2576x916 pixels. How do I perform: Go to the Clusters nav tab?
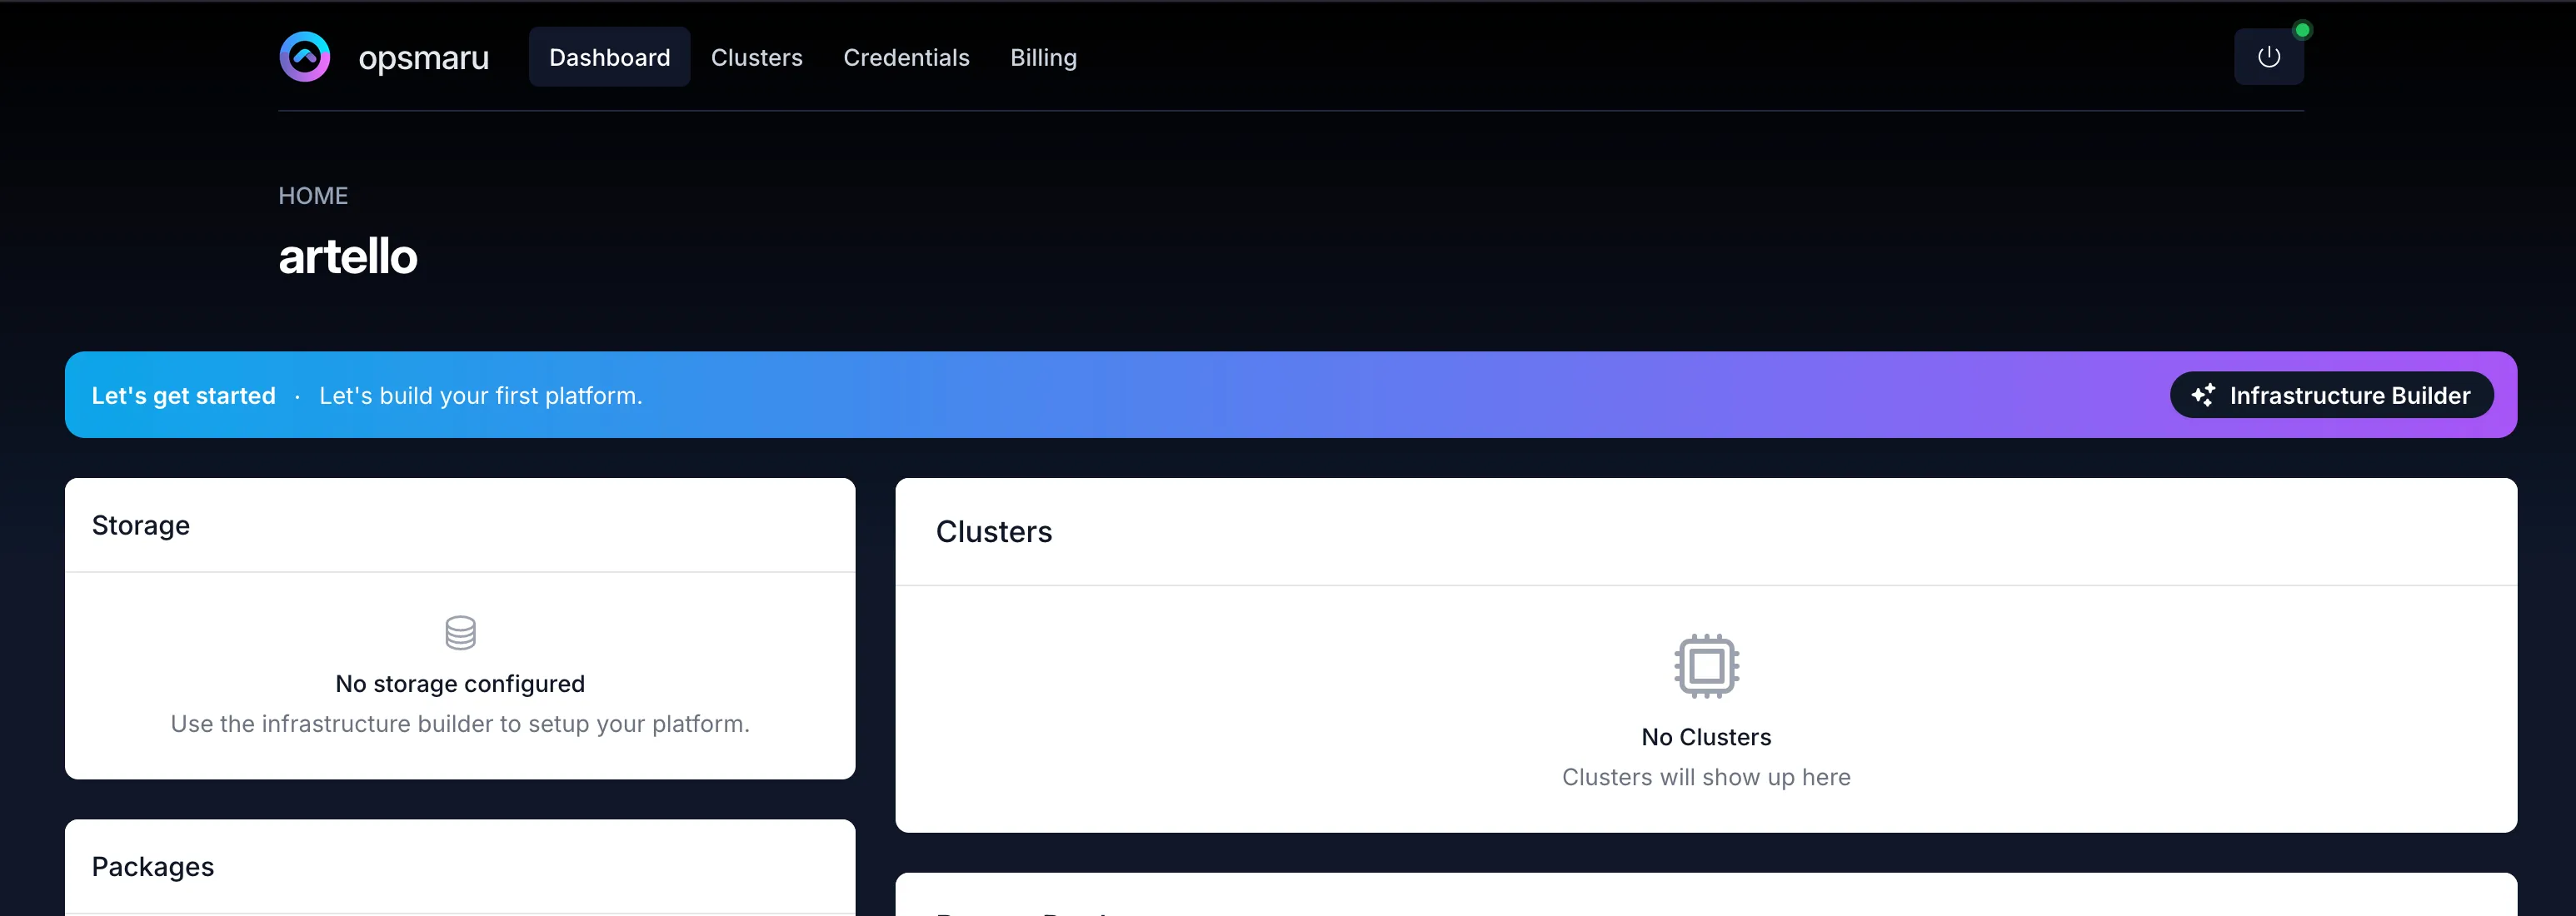[757, 57]
